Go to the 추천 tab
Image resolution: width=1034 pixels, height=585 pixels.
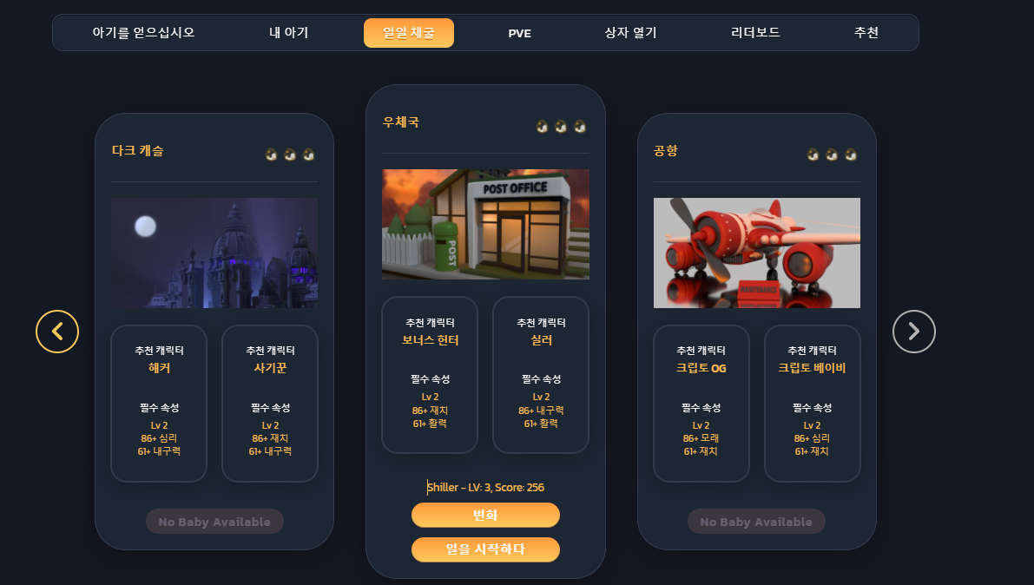[866, 32]
